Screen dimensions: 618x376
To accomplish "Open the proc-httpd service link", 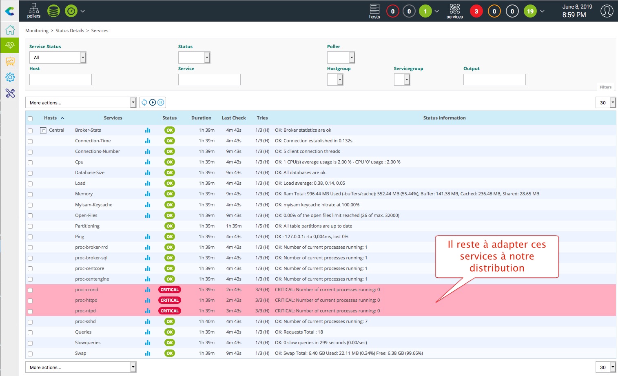I will 86,300.
